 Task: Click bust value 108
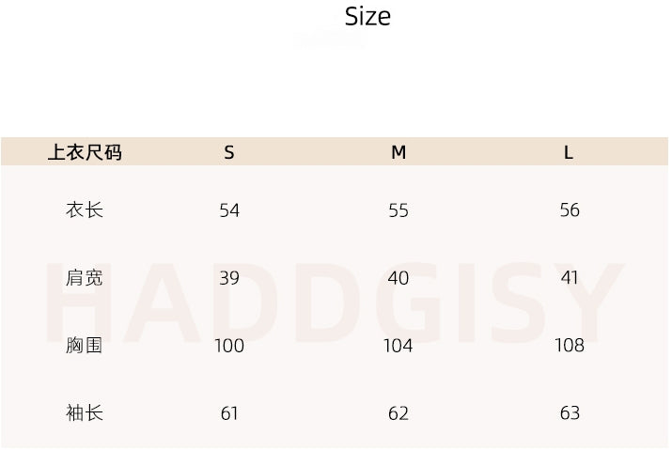pos(570,345)
